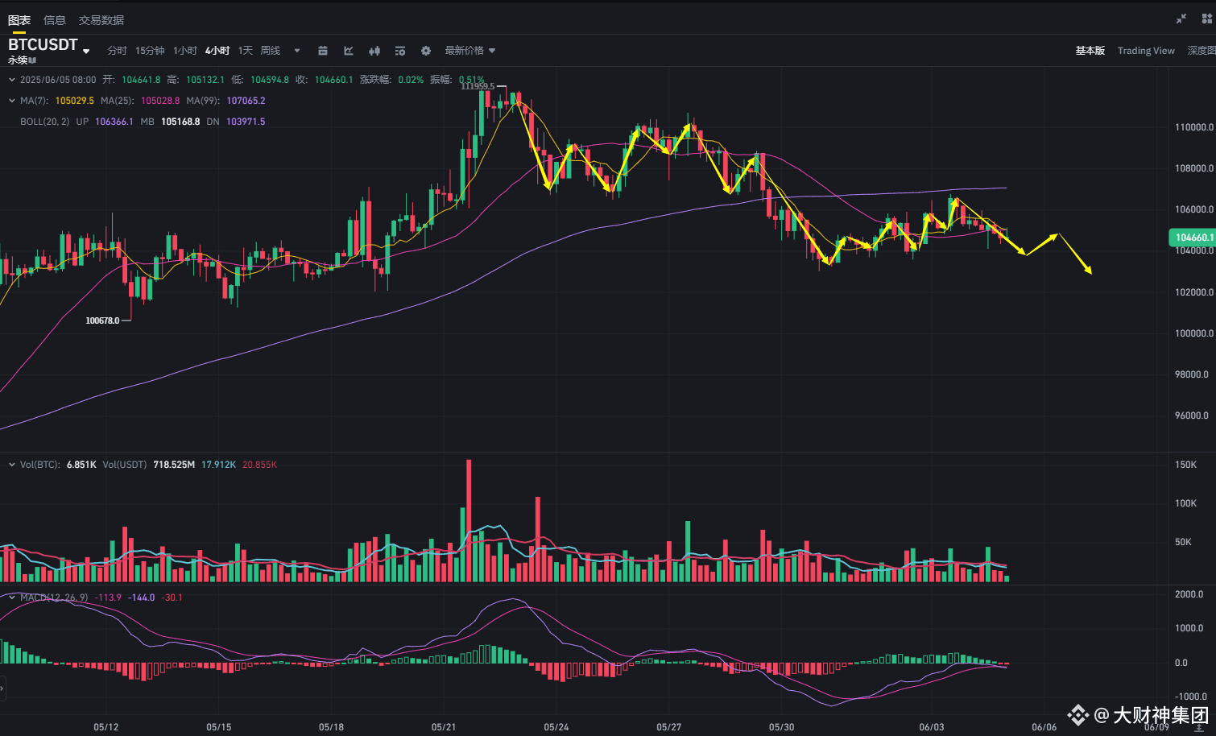
Task: Click the 05/12 date on time axis
Action: (105, 727)
